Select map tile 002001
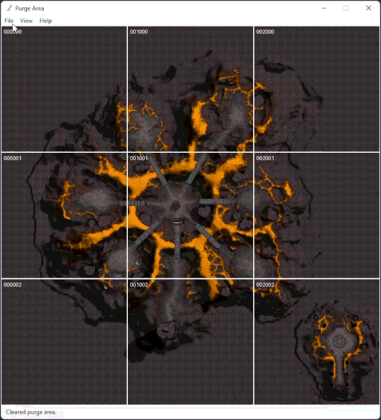 pos(317,215)
